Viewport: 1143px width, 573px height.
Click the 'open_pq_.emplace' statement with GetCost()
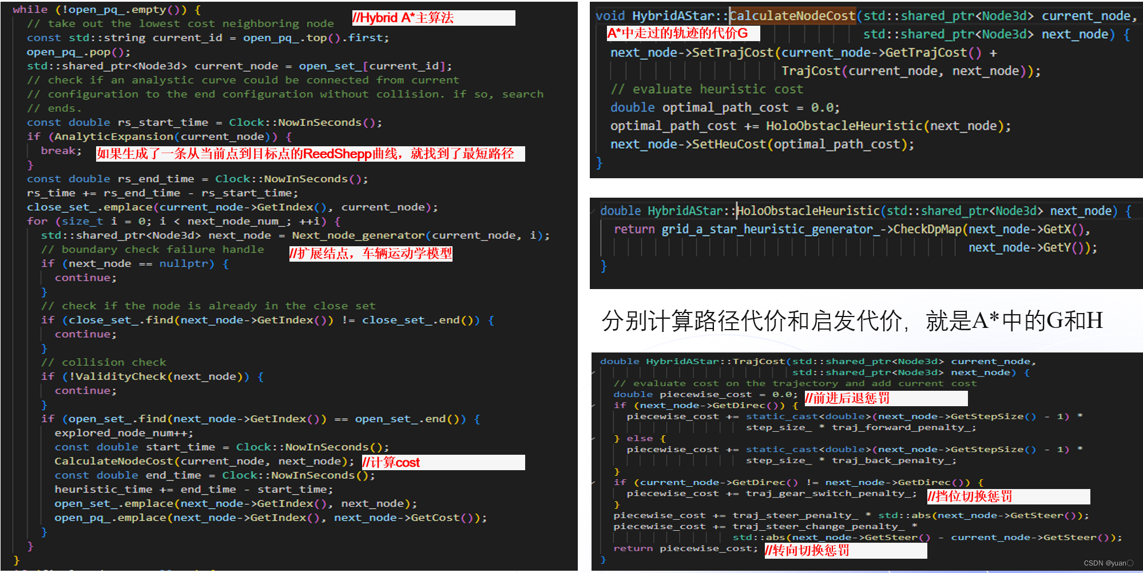(x=271, y=518)
